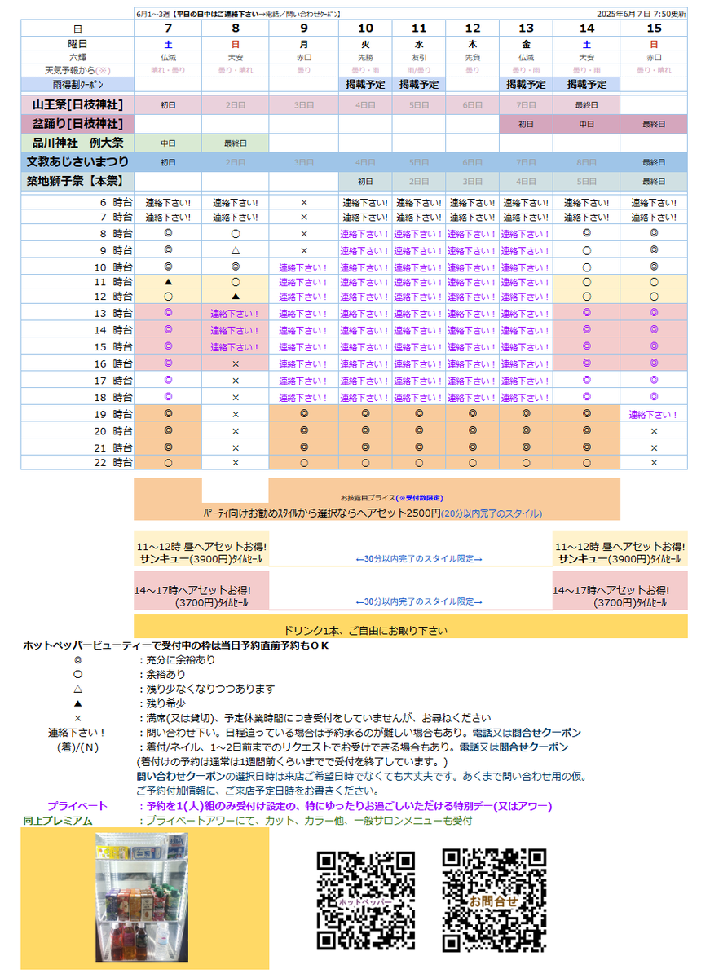Click ◎ symbol in the legend list

click(x=78, y=660)
